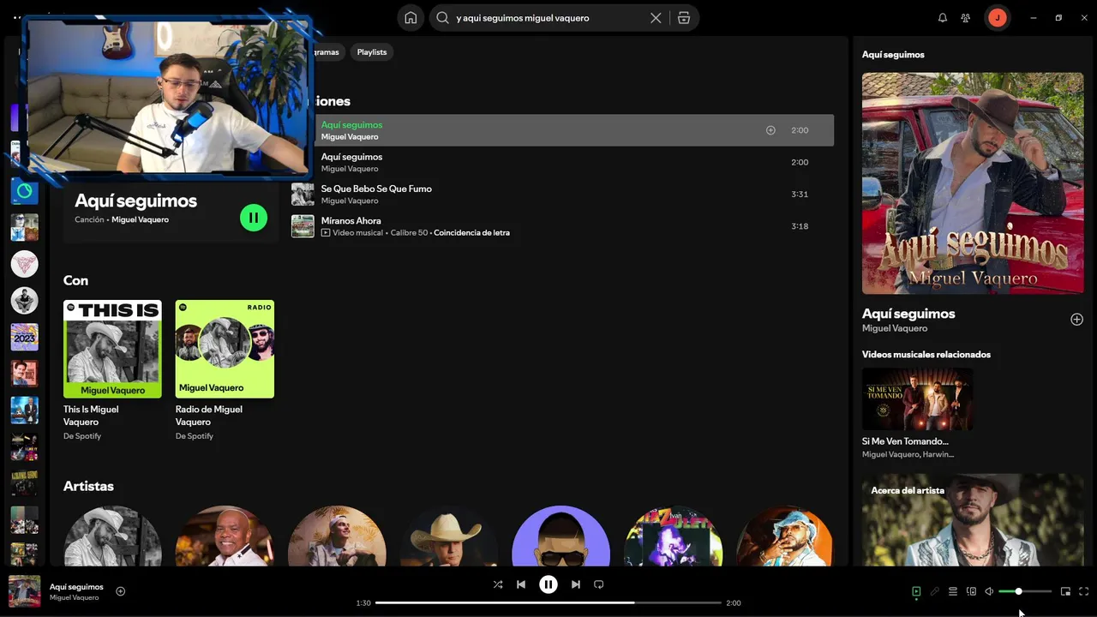Click the search magnifier icon
This screenshot has height=617, width=1097.
[442, 18]
